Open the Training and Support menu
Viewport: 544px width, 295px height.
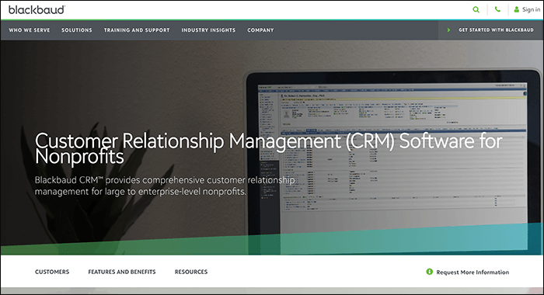[x=137, y=30]
